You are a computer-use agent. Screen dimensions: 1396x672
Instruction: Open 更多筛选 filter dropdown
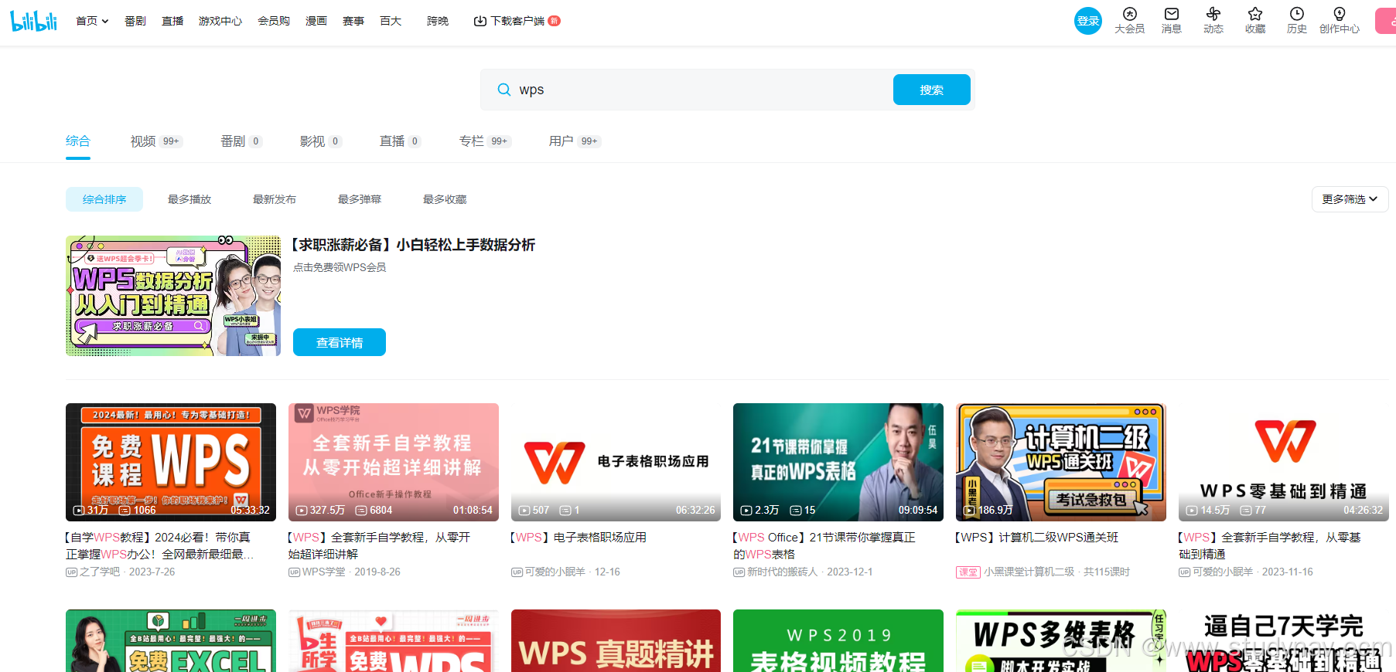tap(1350, 199)
